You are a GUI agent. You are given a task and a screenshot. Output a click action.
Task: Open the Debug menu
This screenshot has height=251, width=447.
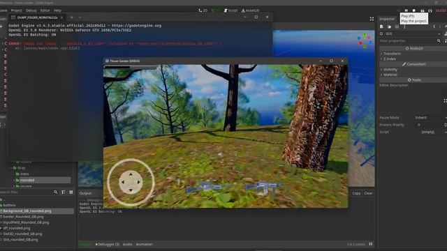(x=31, y=10)
